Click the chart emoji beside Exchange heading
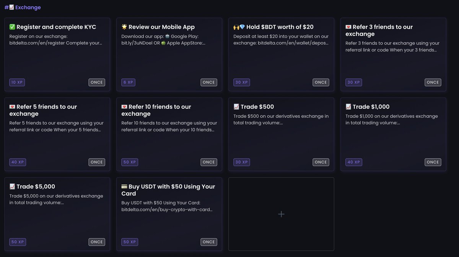Screen dimensions: 459x257 click(11, 7)
